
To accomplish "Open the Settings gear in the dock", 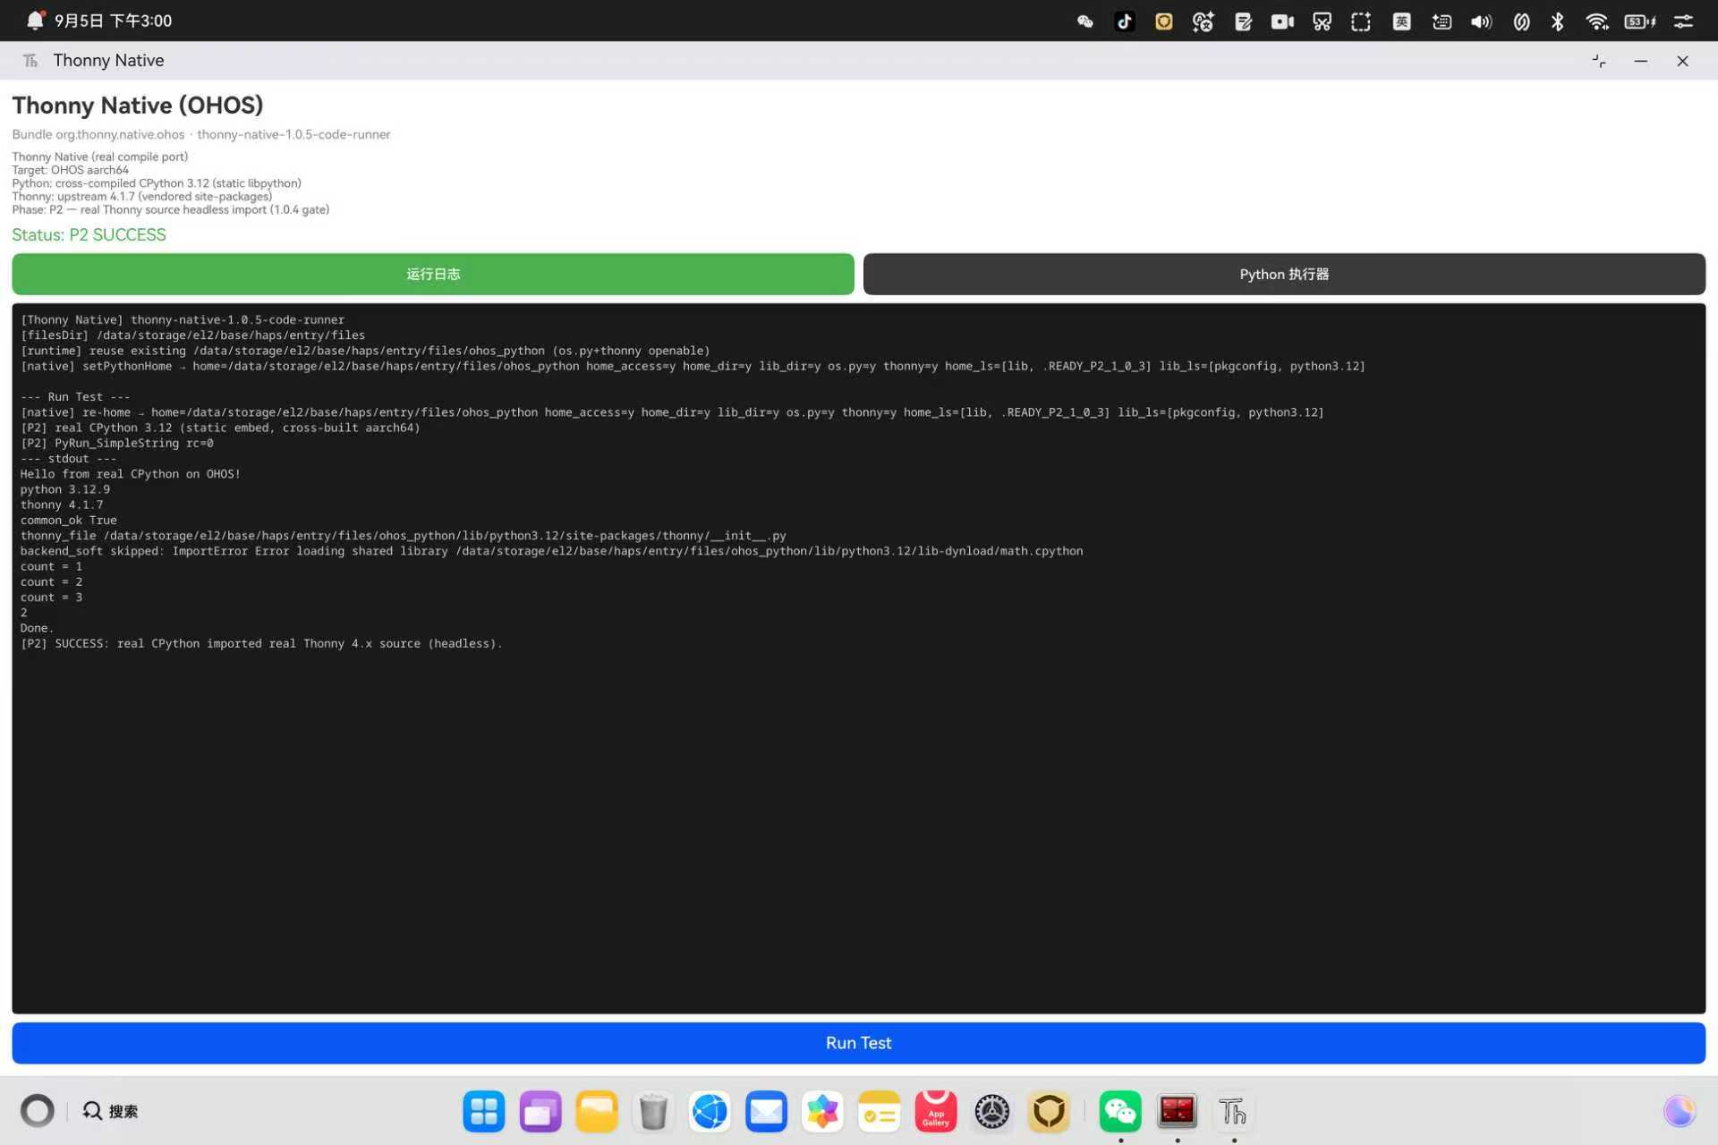I will (x=991, y=1112).
